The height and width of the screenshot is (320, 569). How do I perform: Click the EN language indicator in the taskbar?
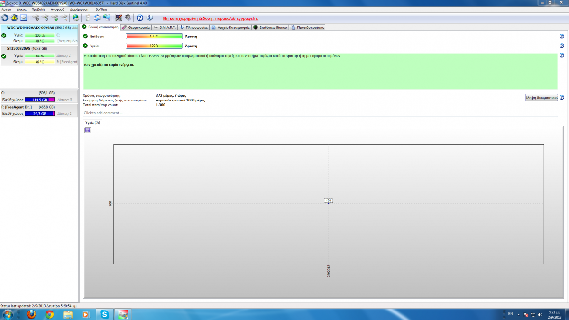pyautogui.click(x=510, y=314)
